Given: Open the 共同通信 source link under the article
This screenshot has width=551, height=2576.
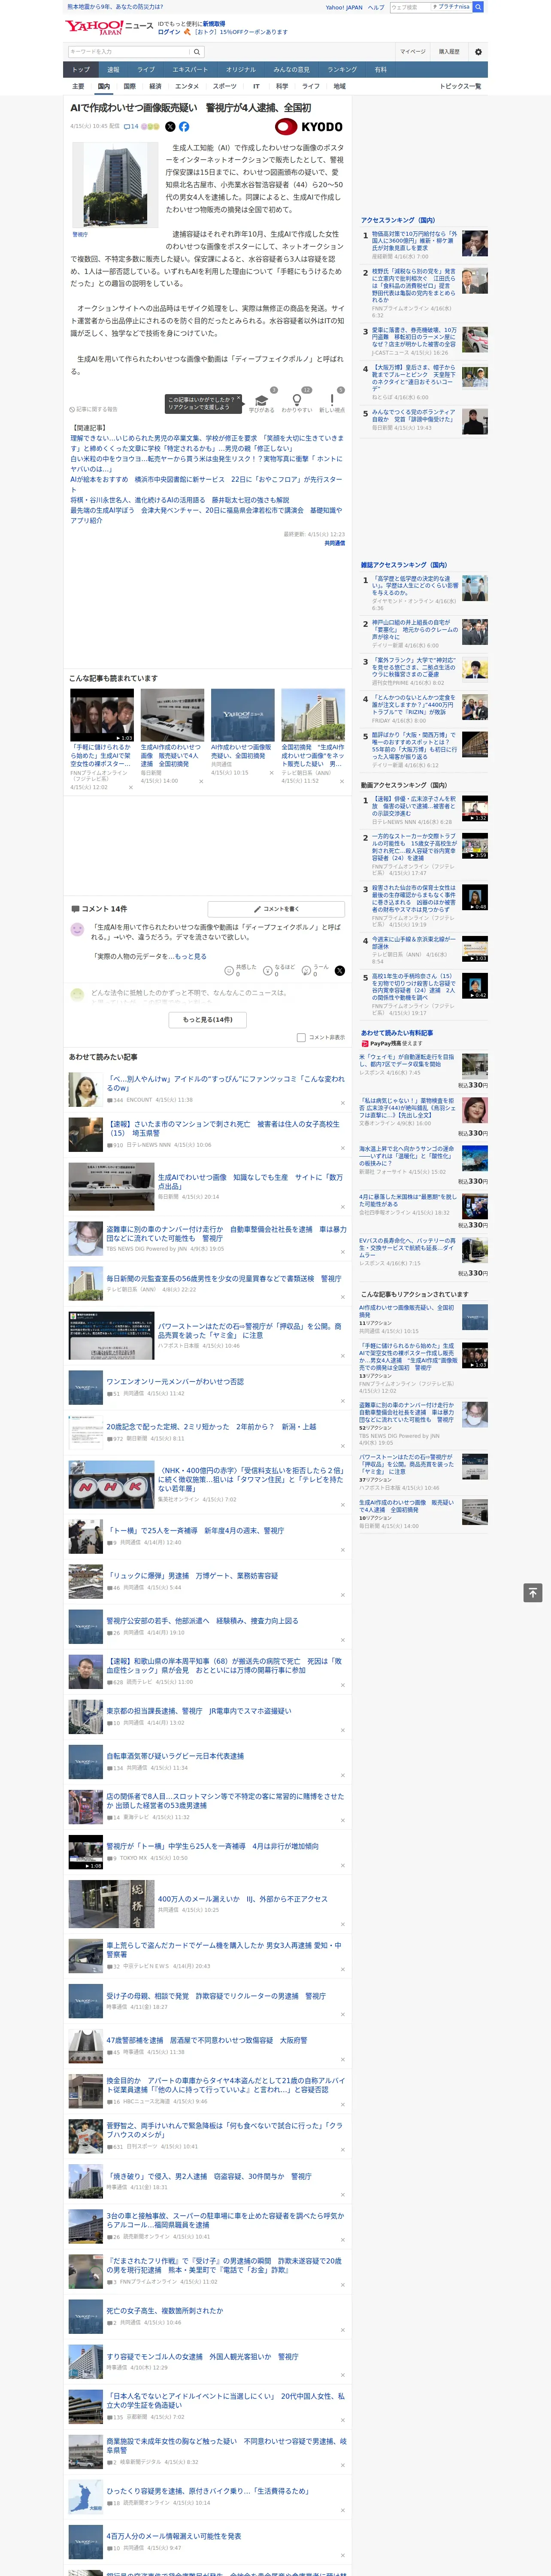Looking at the screenshot, I should 335,544.
